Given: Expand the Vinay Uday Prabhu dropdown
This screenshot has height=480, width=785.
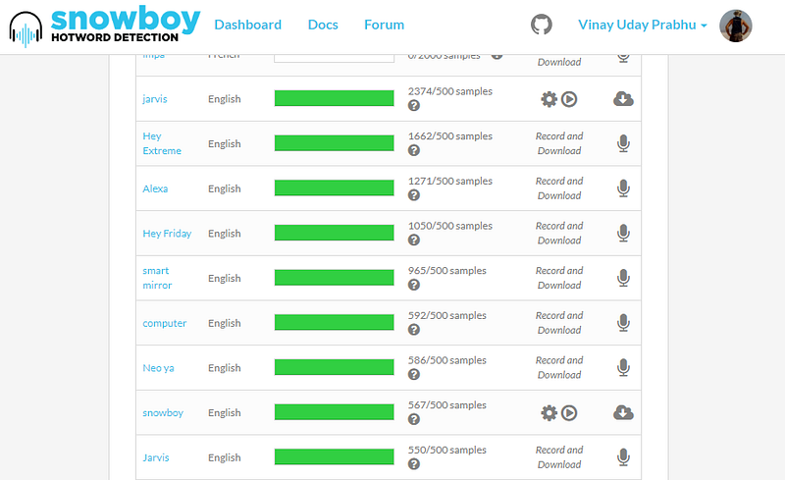Looking at the screenshot, I should pos(643,25).
